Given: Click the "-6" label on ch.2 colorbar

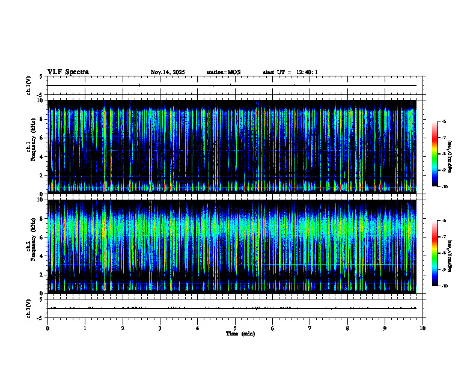Looking at the screenshot, I should [x=444, y=221].
